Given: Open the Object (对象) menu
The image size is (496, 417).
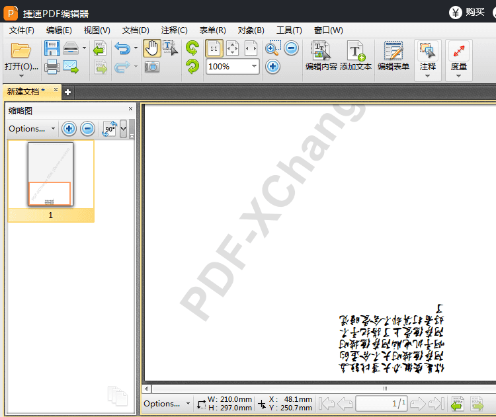Looking at the screenshot, I should point(251,30).
